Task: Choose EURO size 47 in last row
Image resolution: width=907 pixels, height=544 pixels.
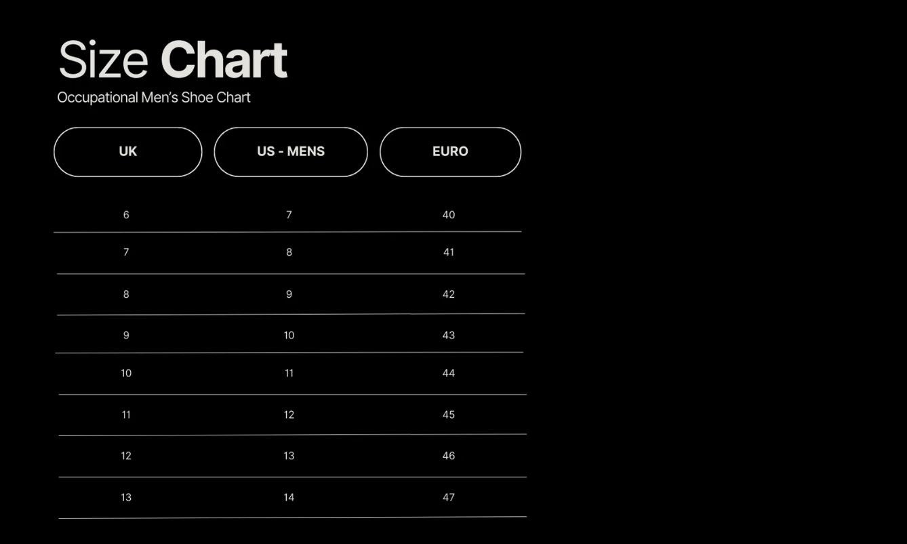Action: [x=449, y=497]
